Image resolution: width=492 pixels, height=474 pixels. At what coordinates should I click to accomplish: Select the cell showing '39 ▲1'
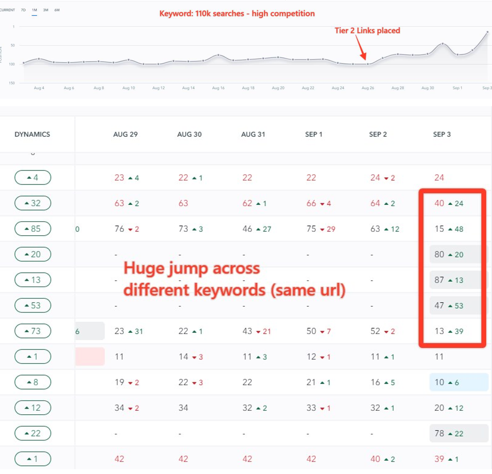(446, 459)
